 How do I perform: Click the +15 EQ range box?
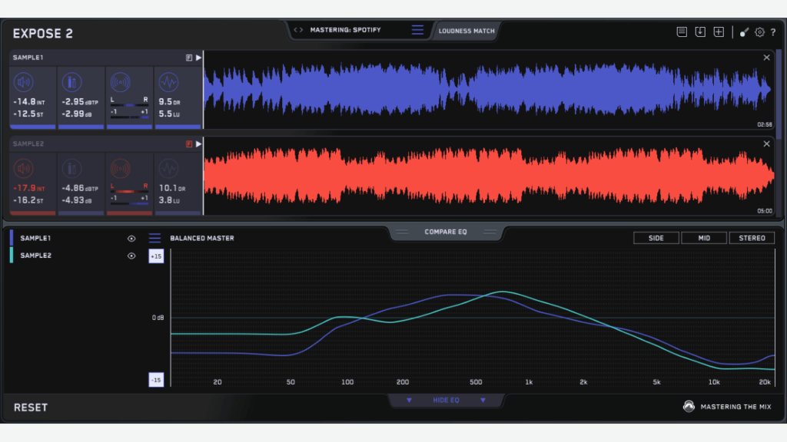156,256
